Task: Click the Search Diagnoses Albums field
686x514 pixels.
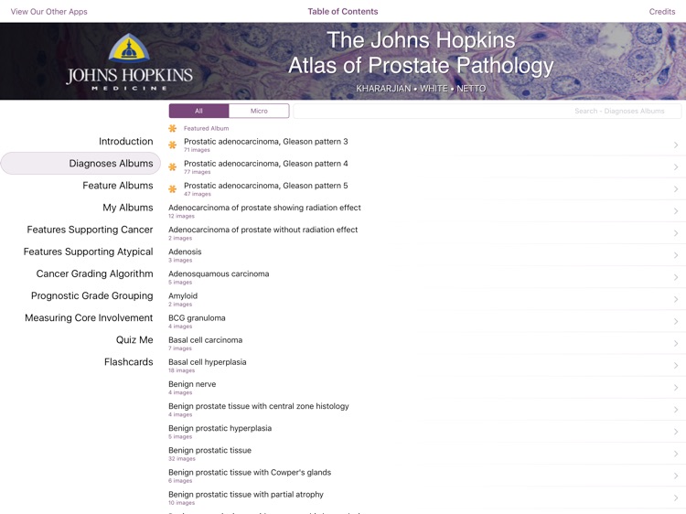Action: (x=487, y=111)
